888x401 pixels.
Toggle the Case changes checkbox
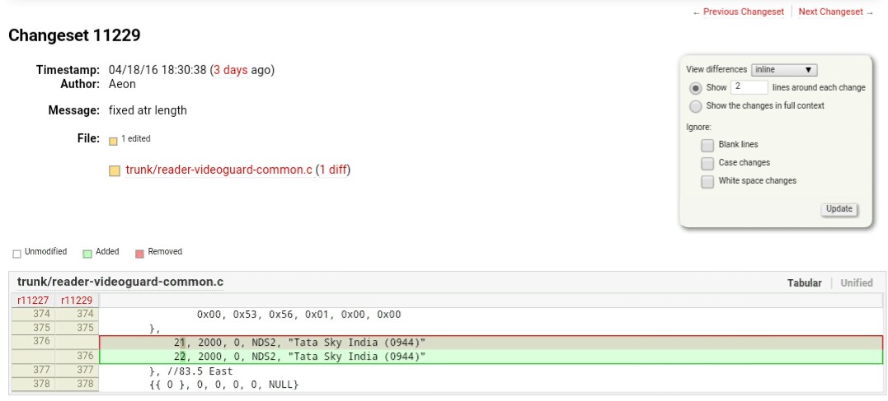pyautogui.click(x=707, y=163)
